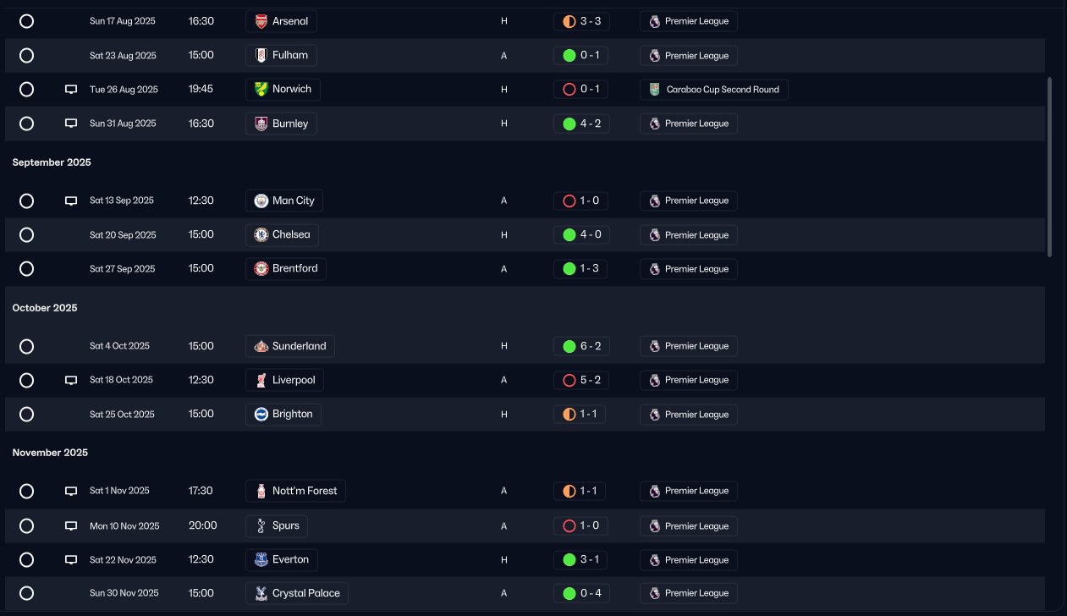
Task: Open the Burnley team button
Action: [282, 124]
